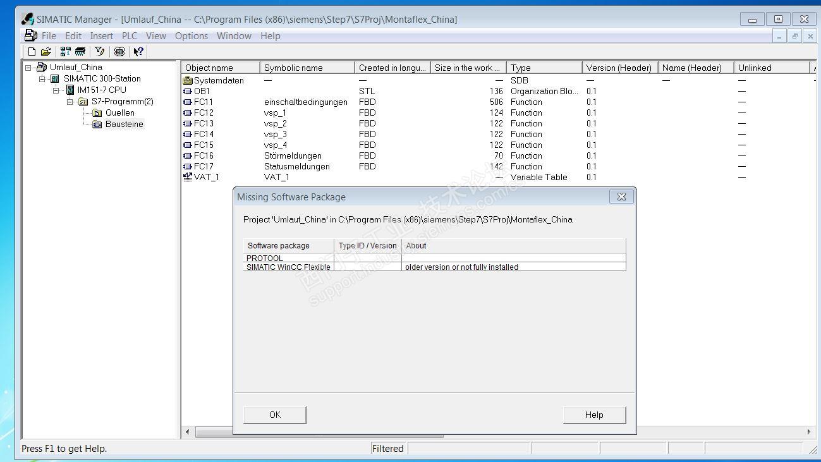The width and height of the screenshot is (821, 462).
Task: Open the Window menu
Action: point(234,36)
